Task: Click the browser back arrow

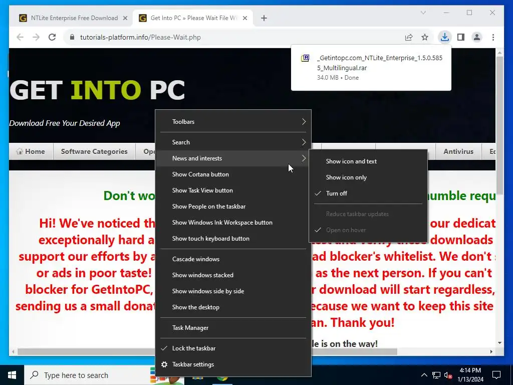Action: (x=20, y=37)
